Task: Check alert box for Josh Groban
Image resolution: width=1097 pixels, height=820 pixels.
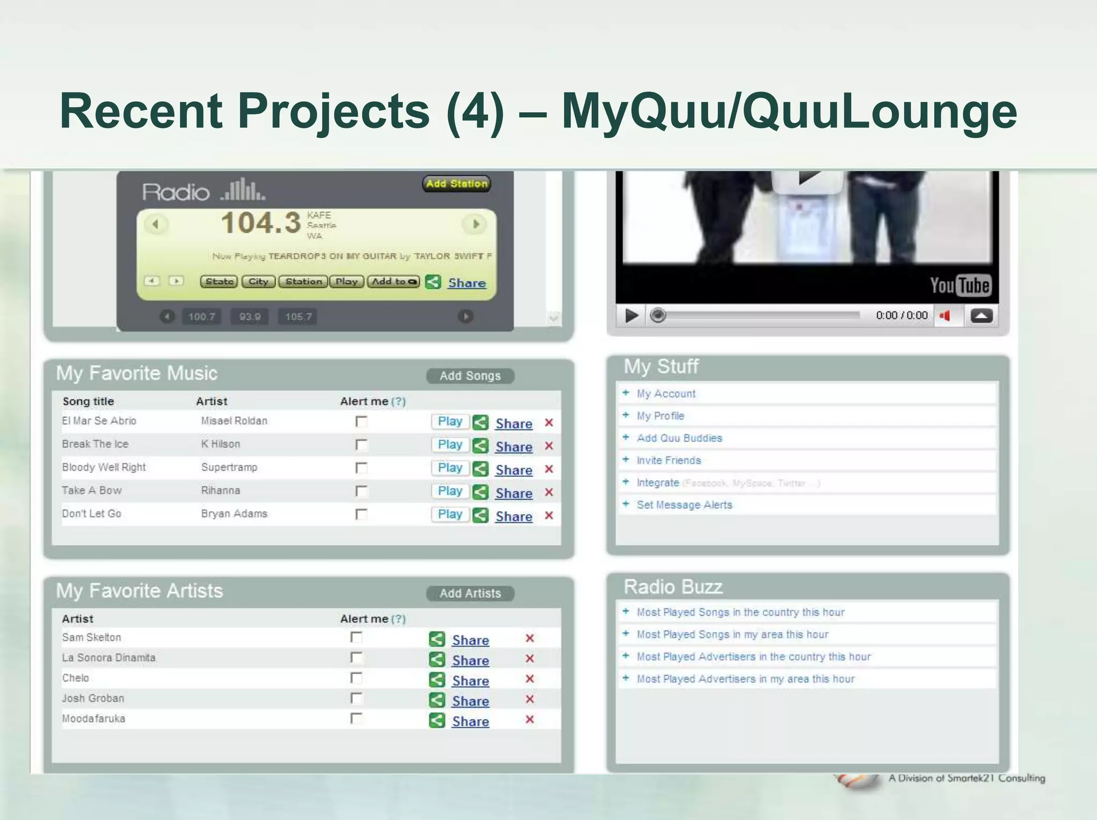Action: 356,698
